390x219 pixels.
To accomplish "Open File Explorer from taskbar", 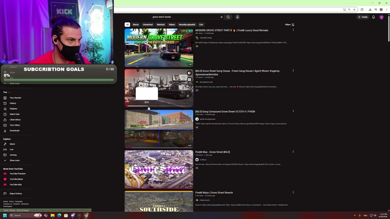I will pos(52,215).
